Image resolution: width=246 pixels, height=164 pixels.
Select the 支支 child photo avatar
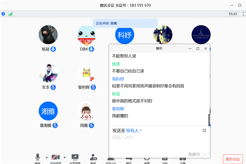pyautogui.click(x=48, y=73)
